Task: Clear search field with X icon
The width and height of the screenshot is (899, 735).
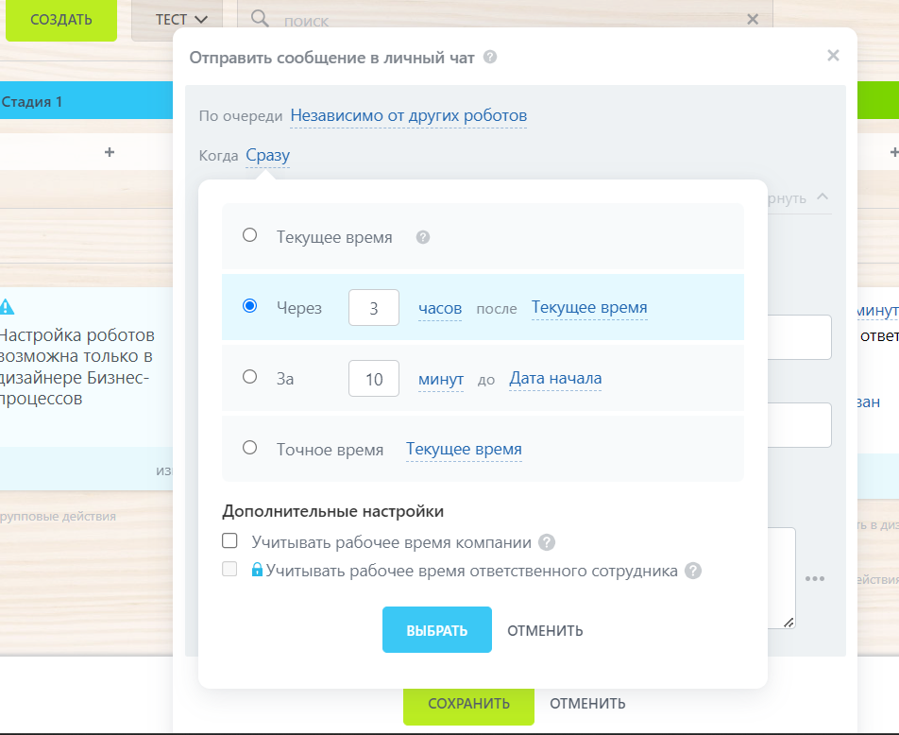Action: click(753, 20)
